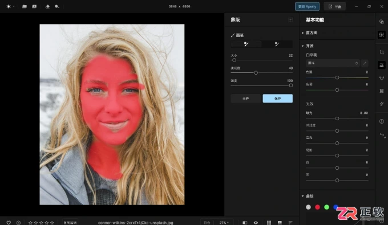Adjust the 色温 temperature slider
The height and width of the screenshot is (225, 388).
pyautogui.click(x=337, y=77)
